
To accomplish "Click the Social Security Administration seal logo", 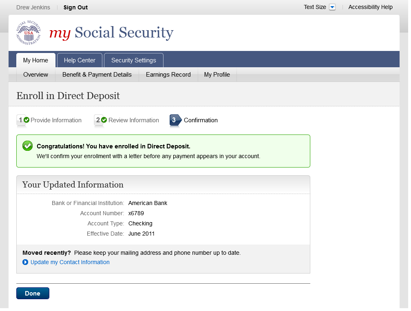I will point(29,33).
